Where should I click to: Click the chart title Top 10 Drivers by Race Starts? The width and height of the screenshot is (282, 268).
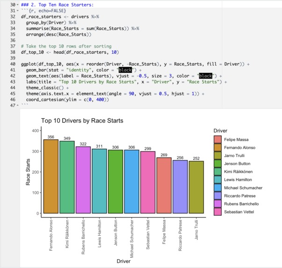tap(82, 121)
